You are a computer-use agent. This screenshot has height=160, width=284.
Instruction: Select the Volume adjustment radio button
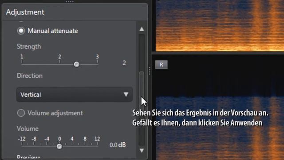coord(21,113)
